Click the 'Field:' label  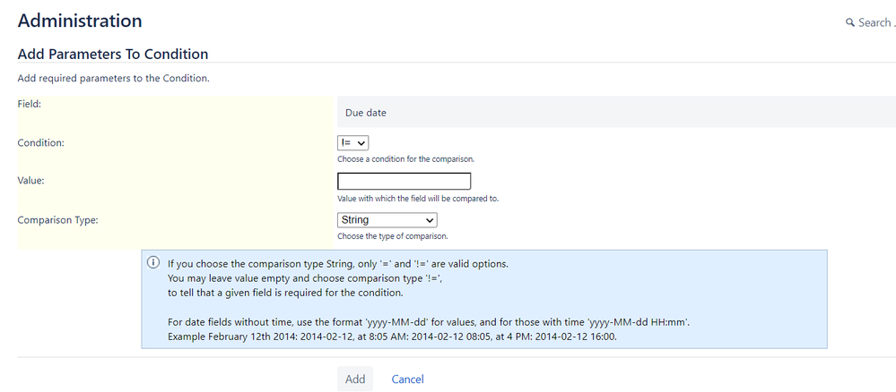(29, 105)
